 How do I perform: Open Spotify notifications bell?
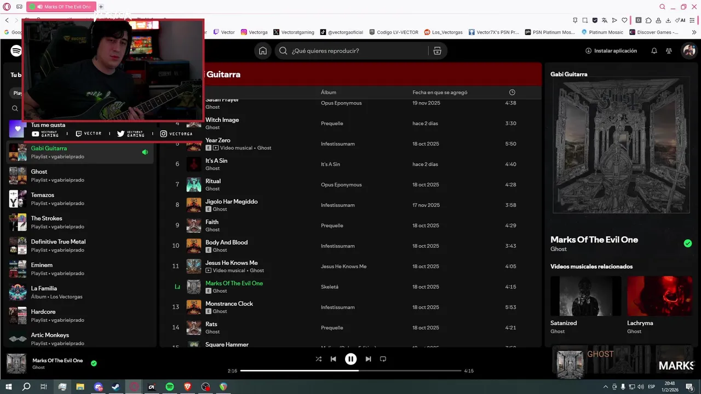point(654,51)
